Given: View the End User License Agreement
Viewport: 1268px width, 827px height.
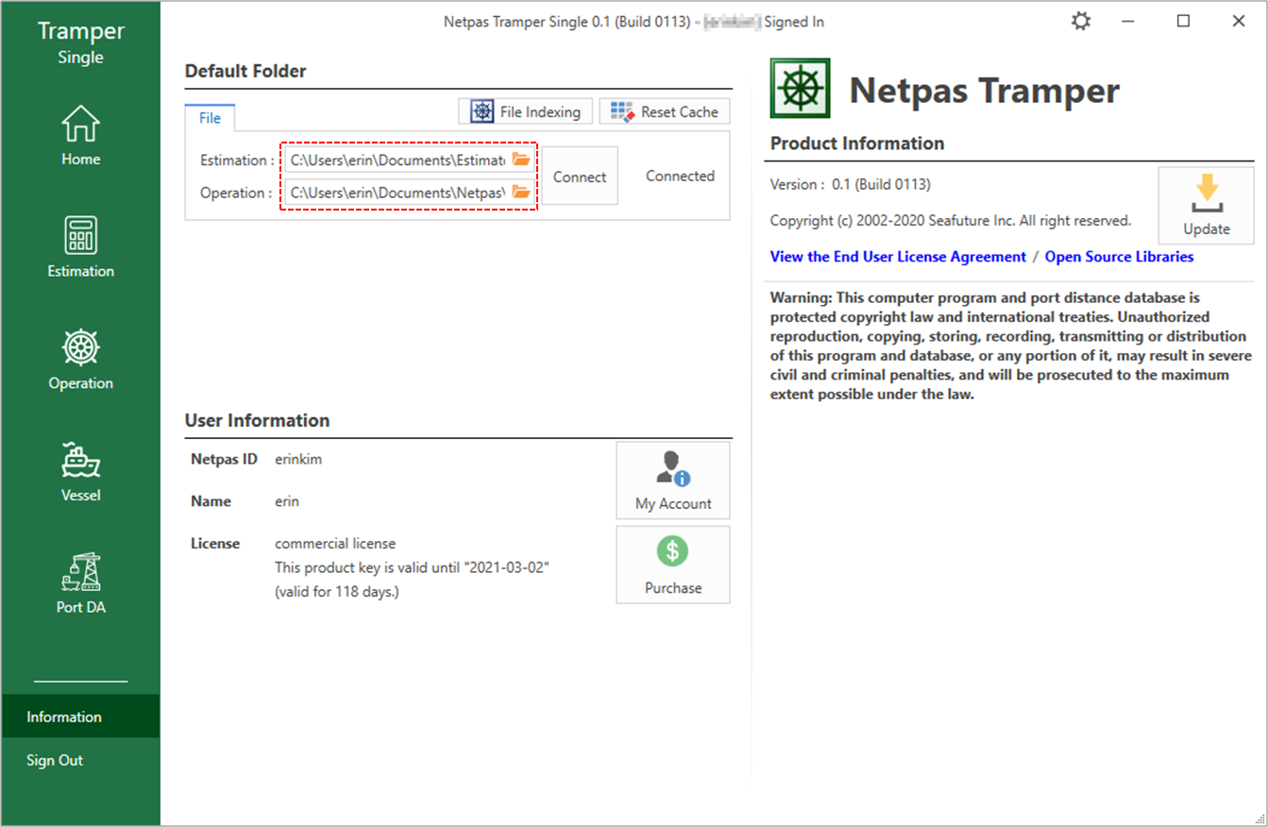Looking at the screenshot, I should click(898, 257).
